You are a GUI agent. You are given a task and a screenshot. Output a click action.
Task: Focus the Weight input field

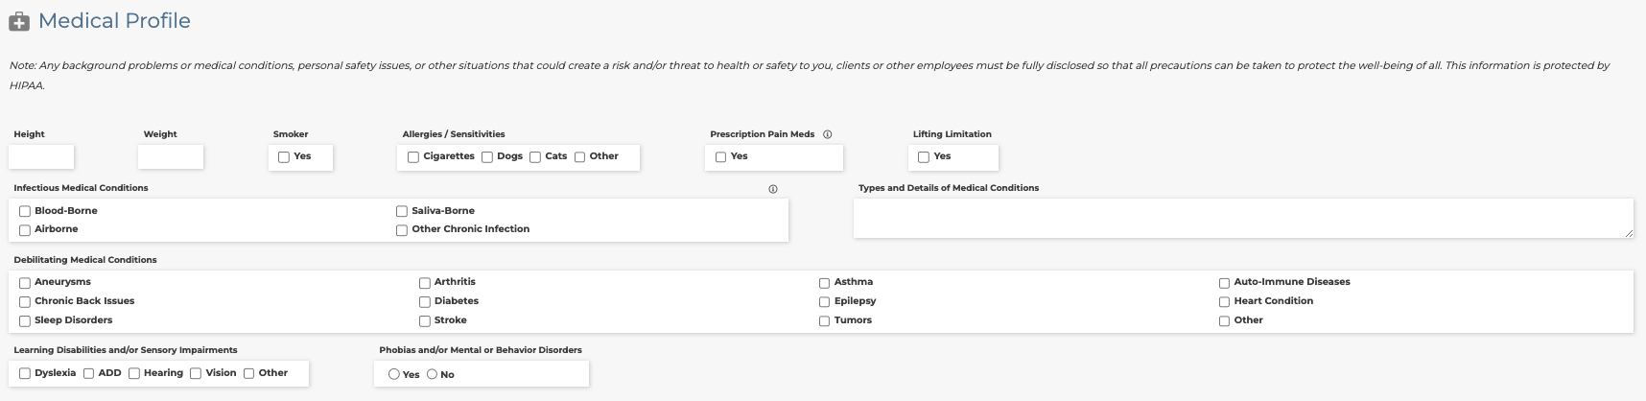171,157
